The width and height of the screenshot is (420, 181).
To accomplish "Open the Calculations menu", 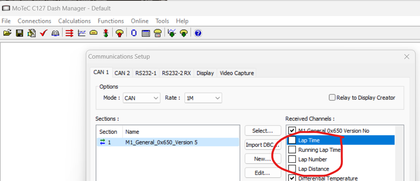I will pos(75,21).
